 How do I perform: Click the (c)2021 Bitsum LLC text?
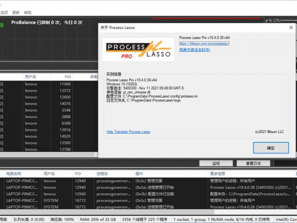tap(269, 132)
